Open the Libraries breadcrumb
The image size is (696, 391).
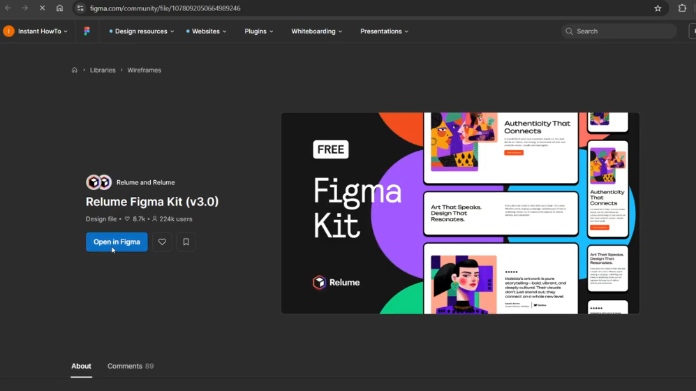(x=103, y=70)
